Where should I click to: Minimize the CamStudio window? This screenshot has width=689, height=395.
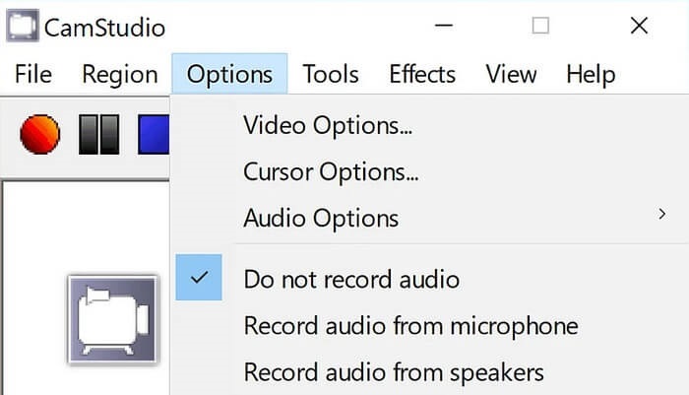444,26
